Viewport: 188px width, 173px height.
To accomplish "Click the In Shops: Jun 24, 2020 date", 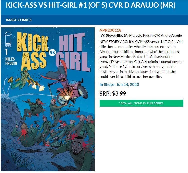I will tap(119, 84).
